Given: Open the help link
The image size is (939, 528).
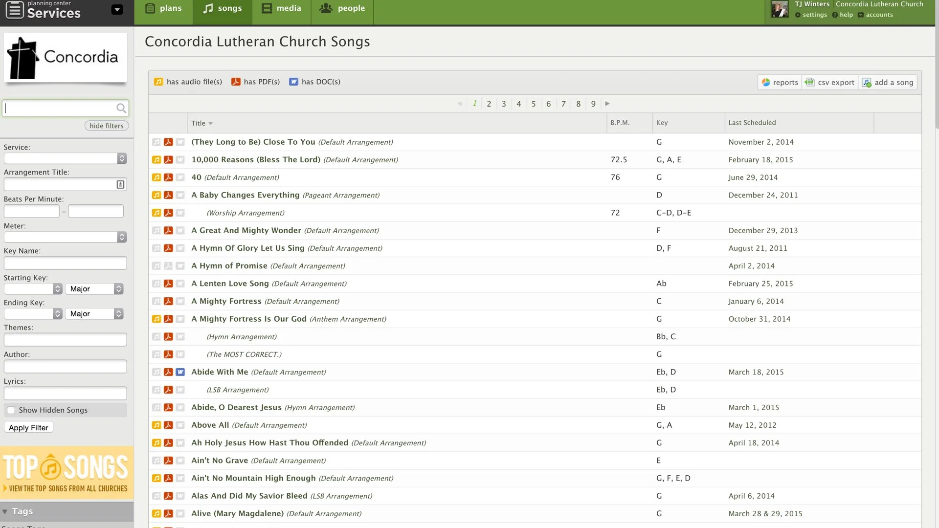Looking at the screenshot, I should pos(843,15).
